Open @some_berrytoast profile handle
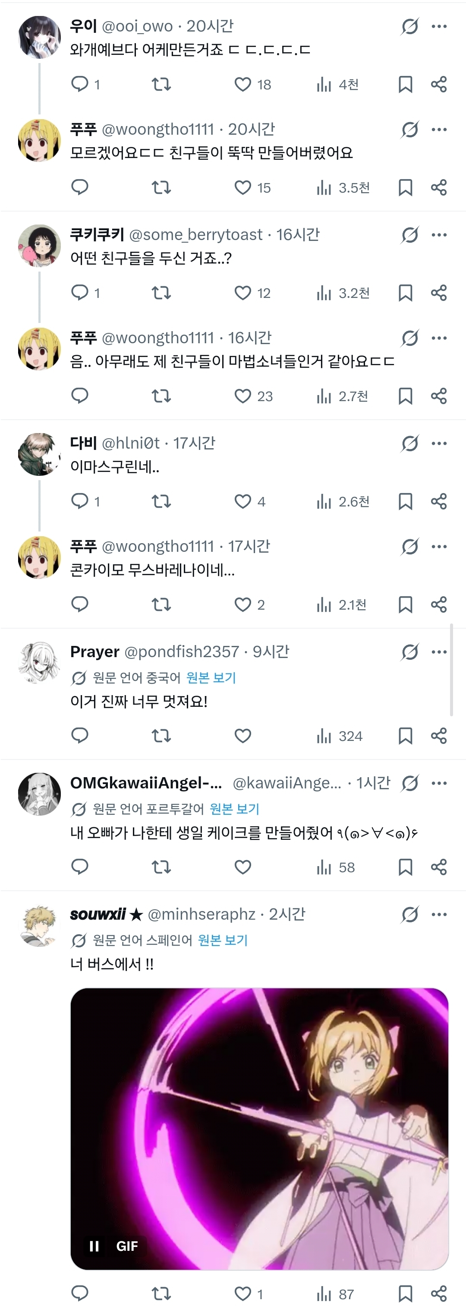 click(195, 234)
